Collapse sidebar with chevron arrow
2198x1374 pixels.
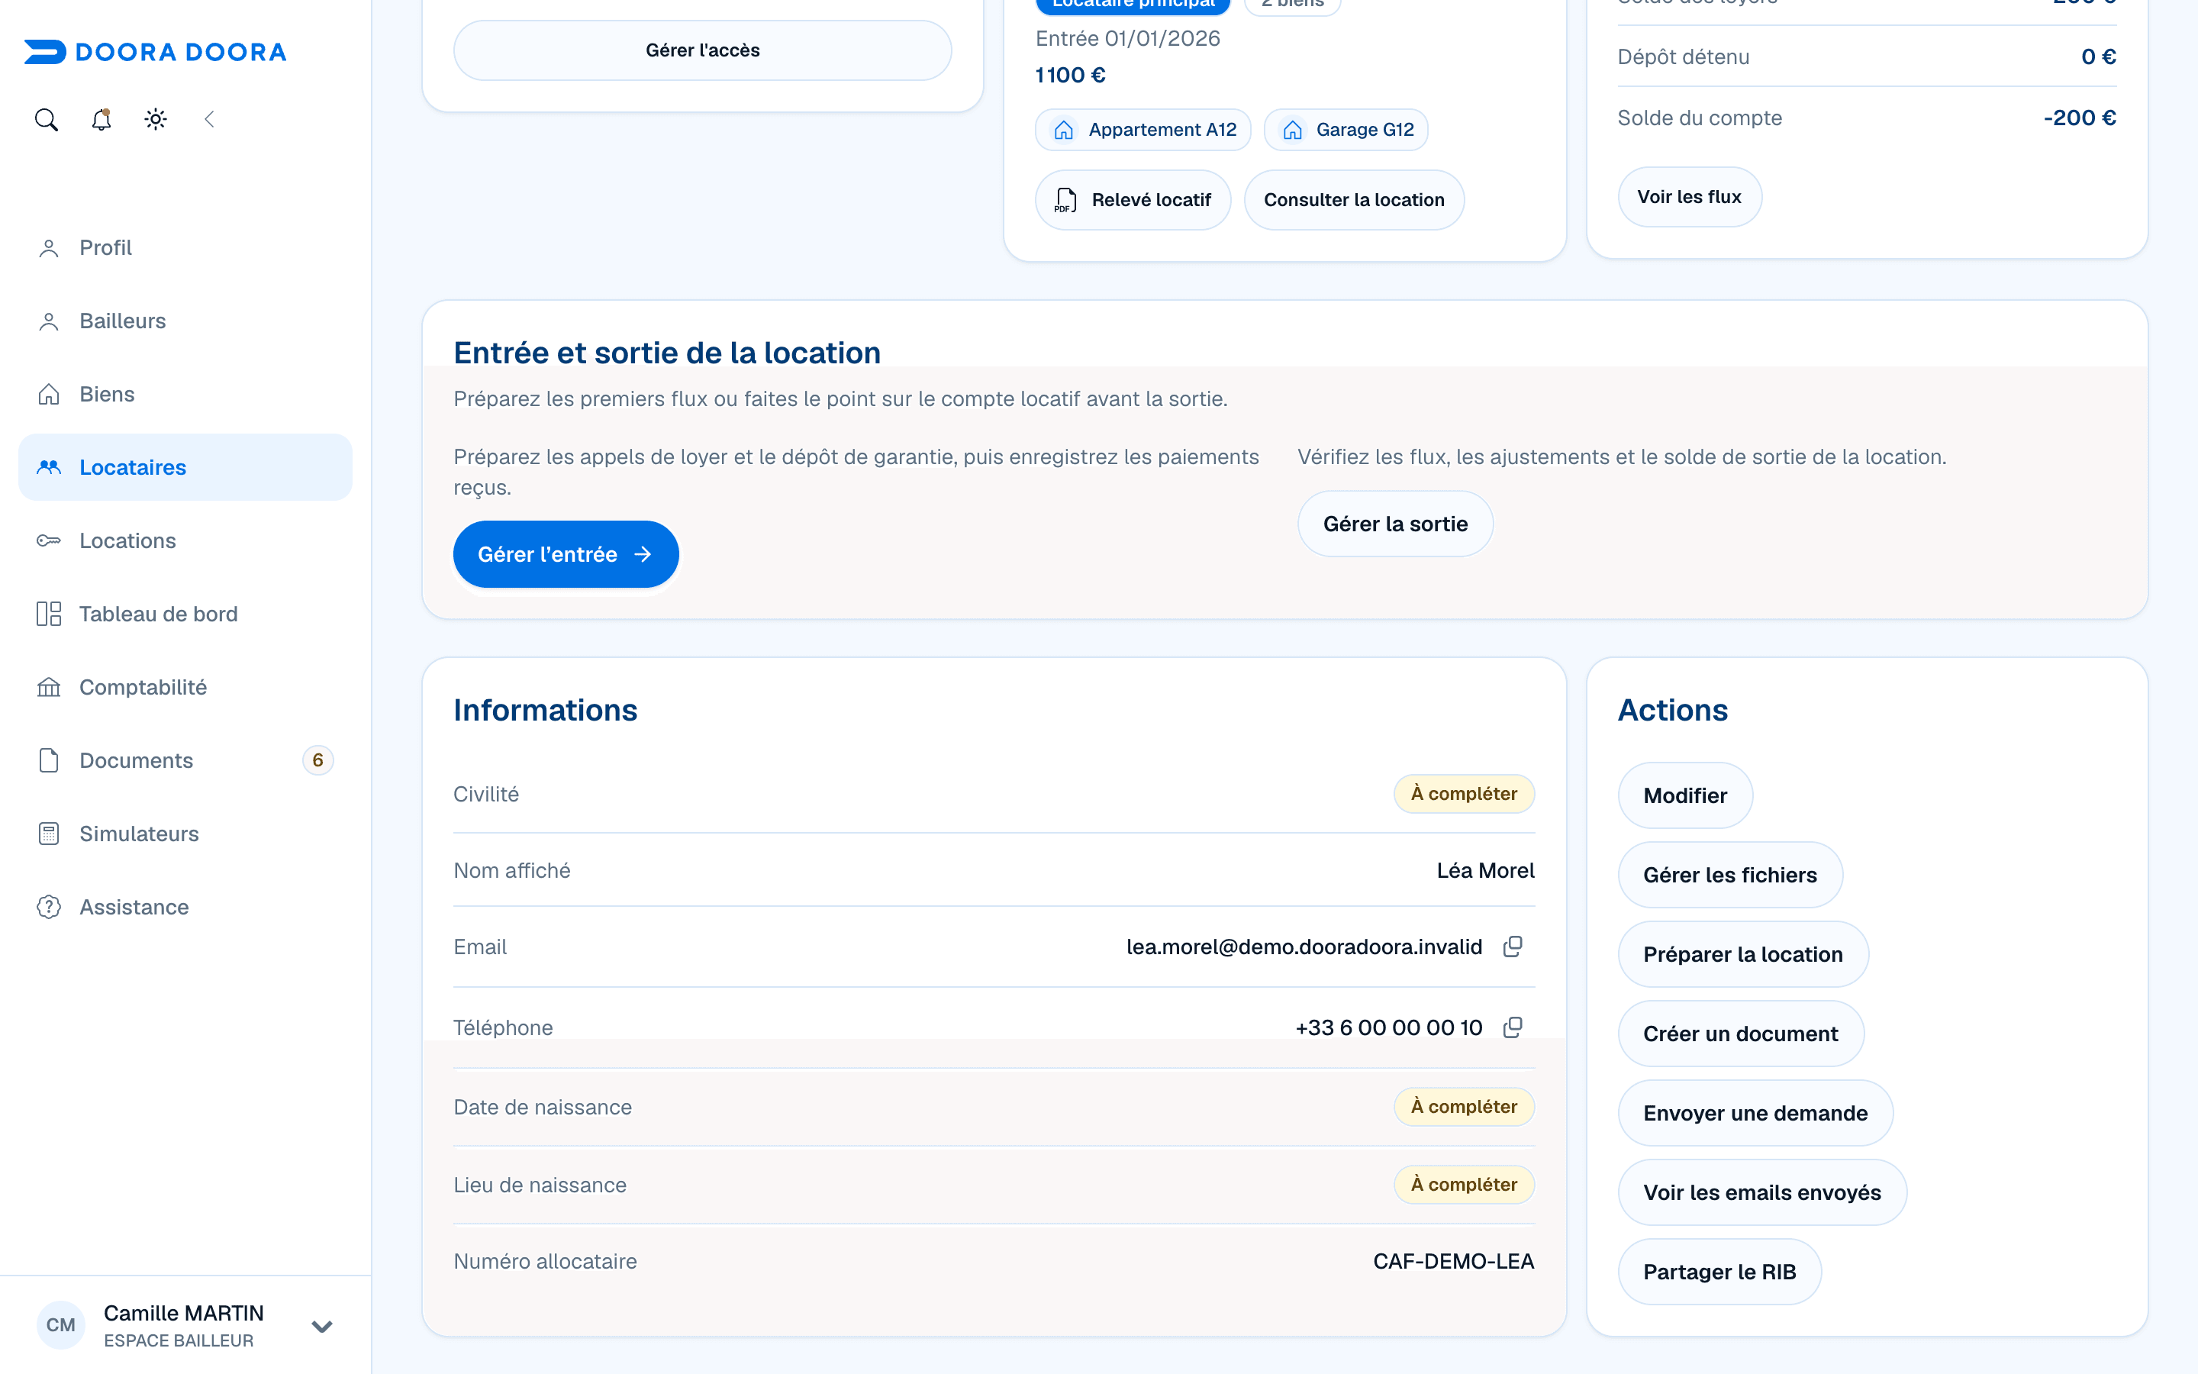(210, 119)
